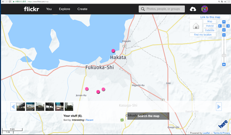This screenshot has height=135, width=231.
Task: Pan the map up with arrow
Action: tap(224, 22)
